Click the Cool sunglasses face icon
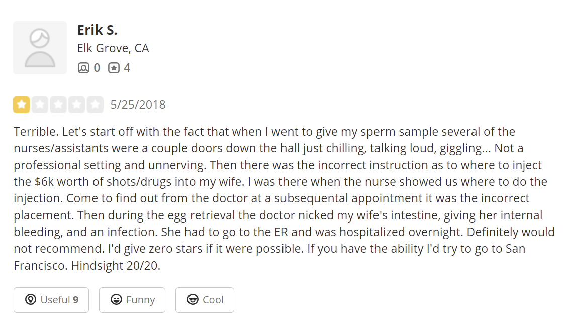 click(193, 300)
